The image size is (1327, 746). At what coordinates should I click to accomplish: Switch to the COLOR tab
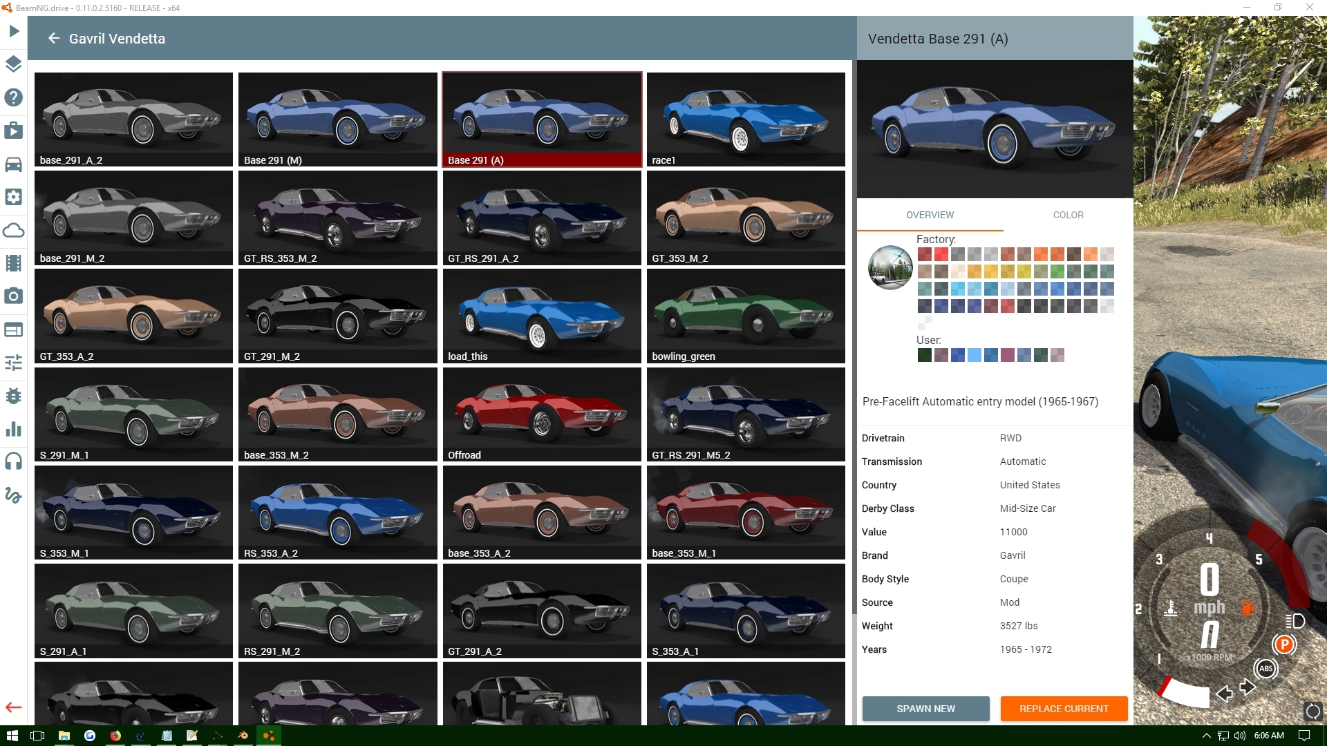click(x=1068, y=215)
